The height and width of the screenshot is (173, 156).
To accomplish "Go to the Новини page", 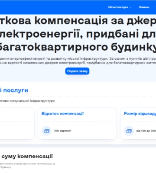I will tap(144, 7).
